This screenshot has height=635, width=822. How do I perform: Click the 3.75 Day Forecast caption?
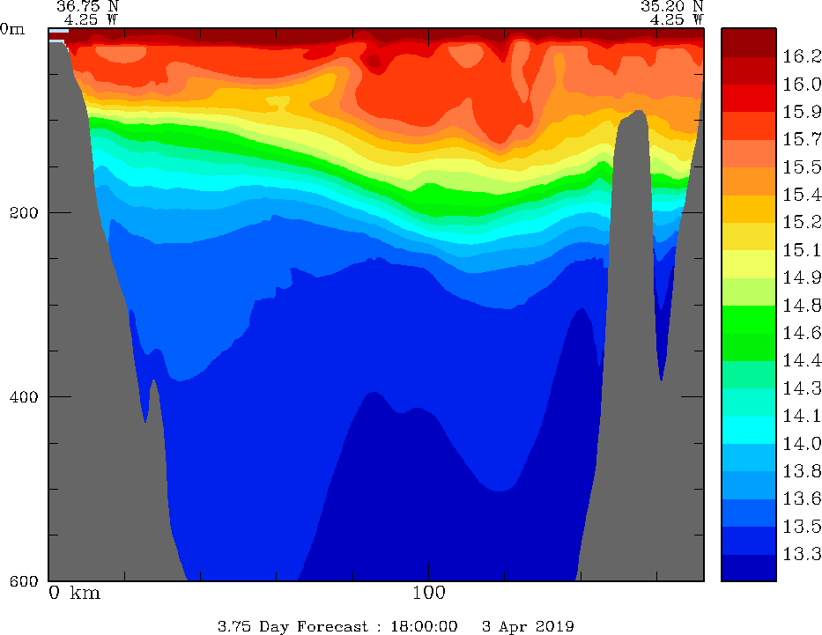point(293,626)
